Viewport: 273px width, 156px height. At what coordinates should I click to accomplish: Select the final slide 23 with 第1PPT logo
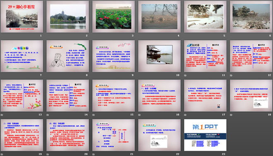click(x=205, y=135)
